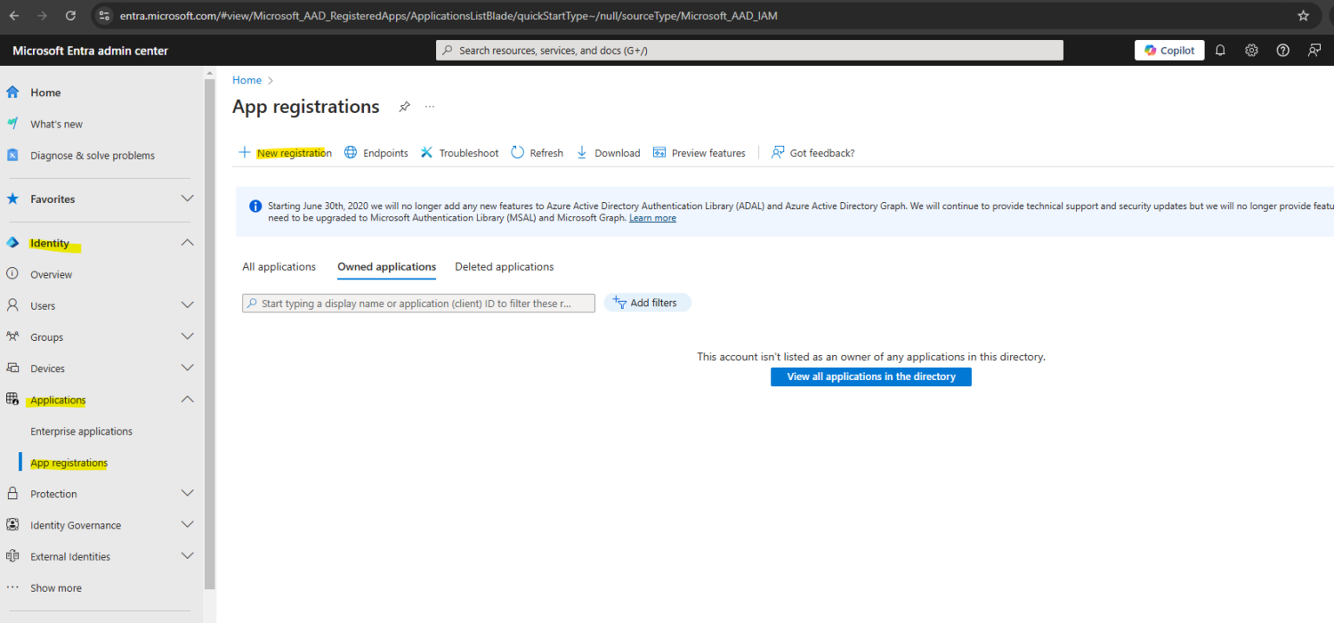The width and height of the screenshot is (1334, 623).
Task: Click the display name filter field
Action: (x=418, y=302)
